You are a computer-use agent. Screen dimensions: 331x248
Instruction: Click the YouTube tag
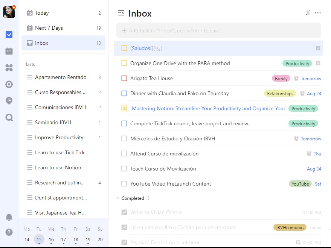[x=300, y=184]
